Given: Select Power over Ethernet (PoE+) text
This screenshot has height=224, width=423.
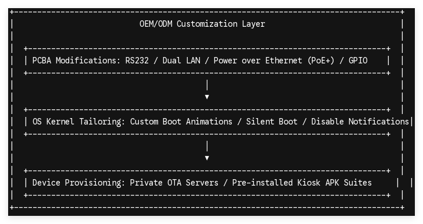Looking at the screenshot, I should point(274,61).
